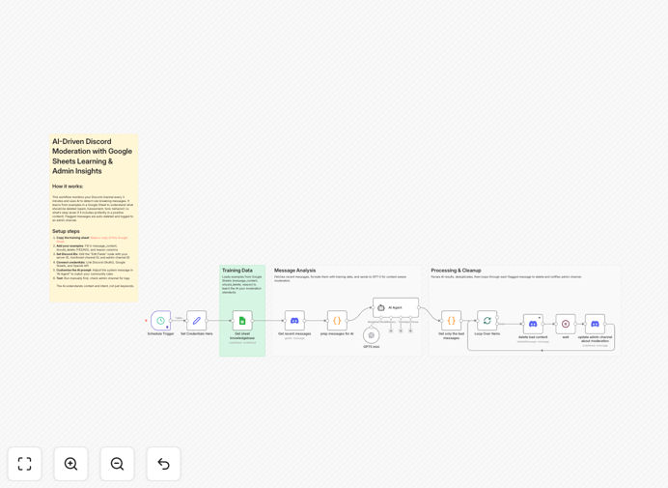
Task: Click the GPT model circular sub-node
Action: 371,335
